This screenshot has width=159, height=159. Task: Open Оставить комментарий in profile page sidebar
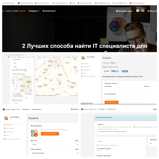13,139
